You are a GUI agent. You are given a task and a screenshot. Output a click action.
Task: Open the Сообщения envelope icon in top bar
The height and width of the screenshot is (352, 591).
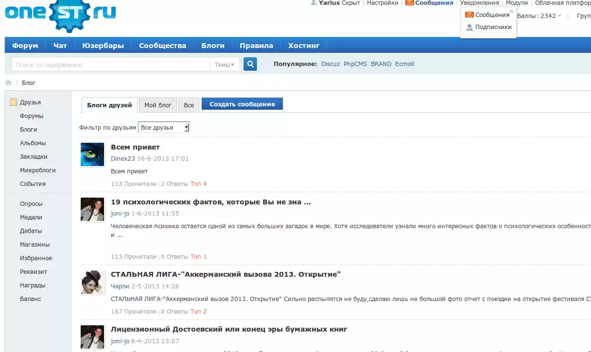(409, 3)
